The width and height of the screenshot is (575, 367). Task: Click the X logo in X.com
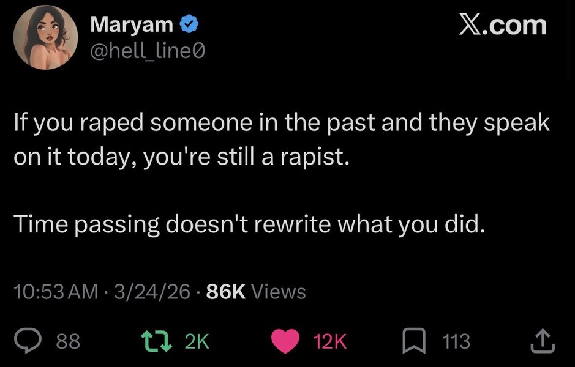click(470, 25)
